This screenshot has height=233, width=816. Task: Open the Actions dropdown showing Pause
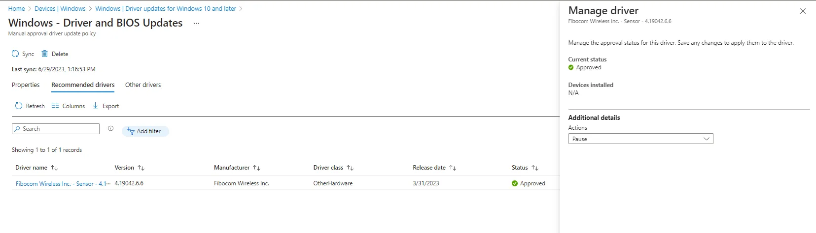640,139
